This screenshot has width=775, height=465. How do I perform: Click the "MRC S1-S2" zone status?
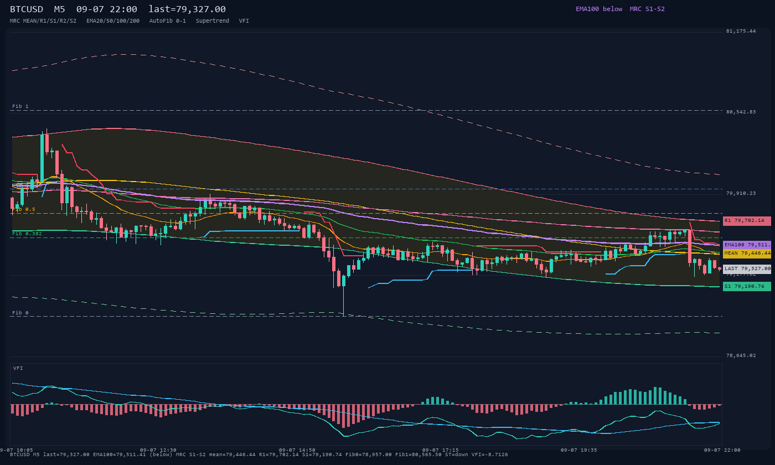point(647,9)
